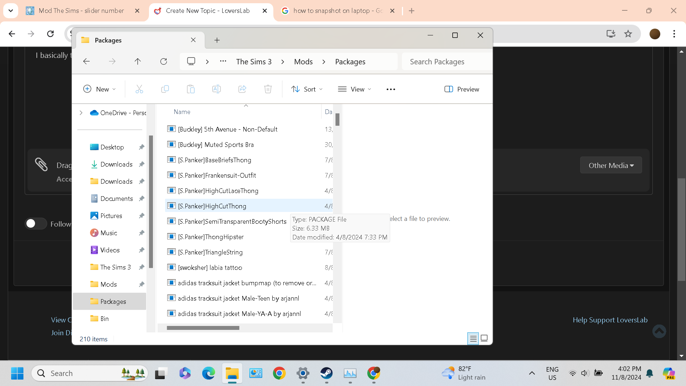Viewport: 686px width, 386px height.
Task: Open the weather widget showing 82°F
Action: [x=464, y=373]
